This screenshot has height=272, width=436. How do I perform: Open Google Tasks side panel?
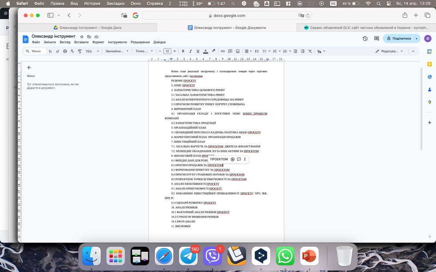429,77
